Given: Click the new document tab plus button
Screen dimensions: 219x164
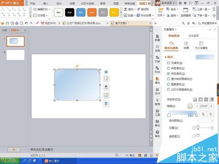Looking at the screenshot, I should (x=155, y=23).
